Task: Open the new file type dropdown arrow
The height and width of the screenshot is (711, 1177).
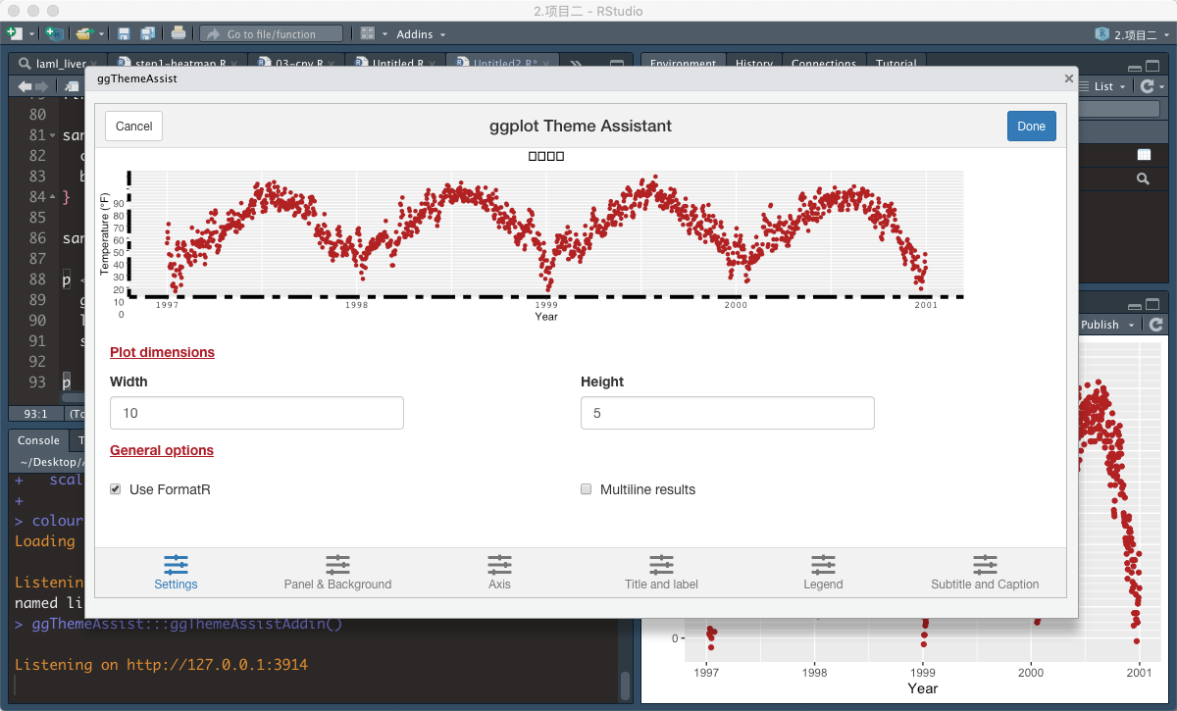Action: click(31, 33)
